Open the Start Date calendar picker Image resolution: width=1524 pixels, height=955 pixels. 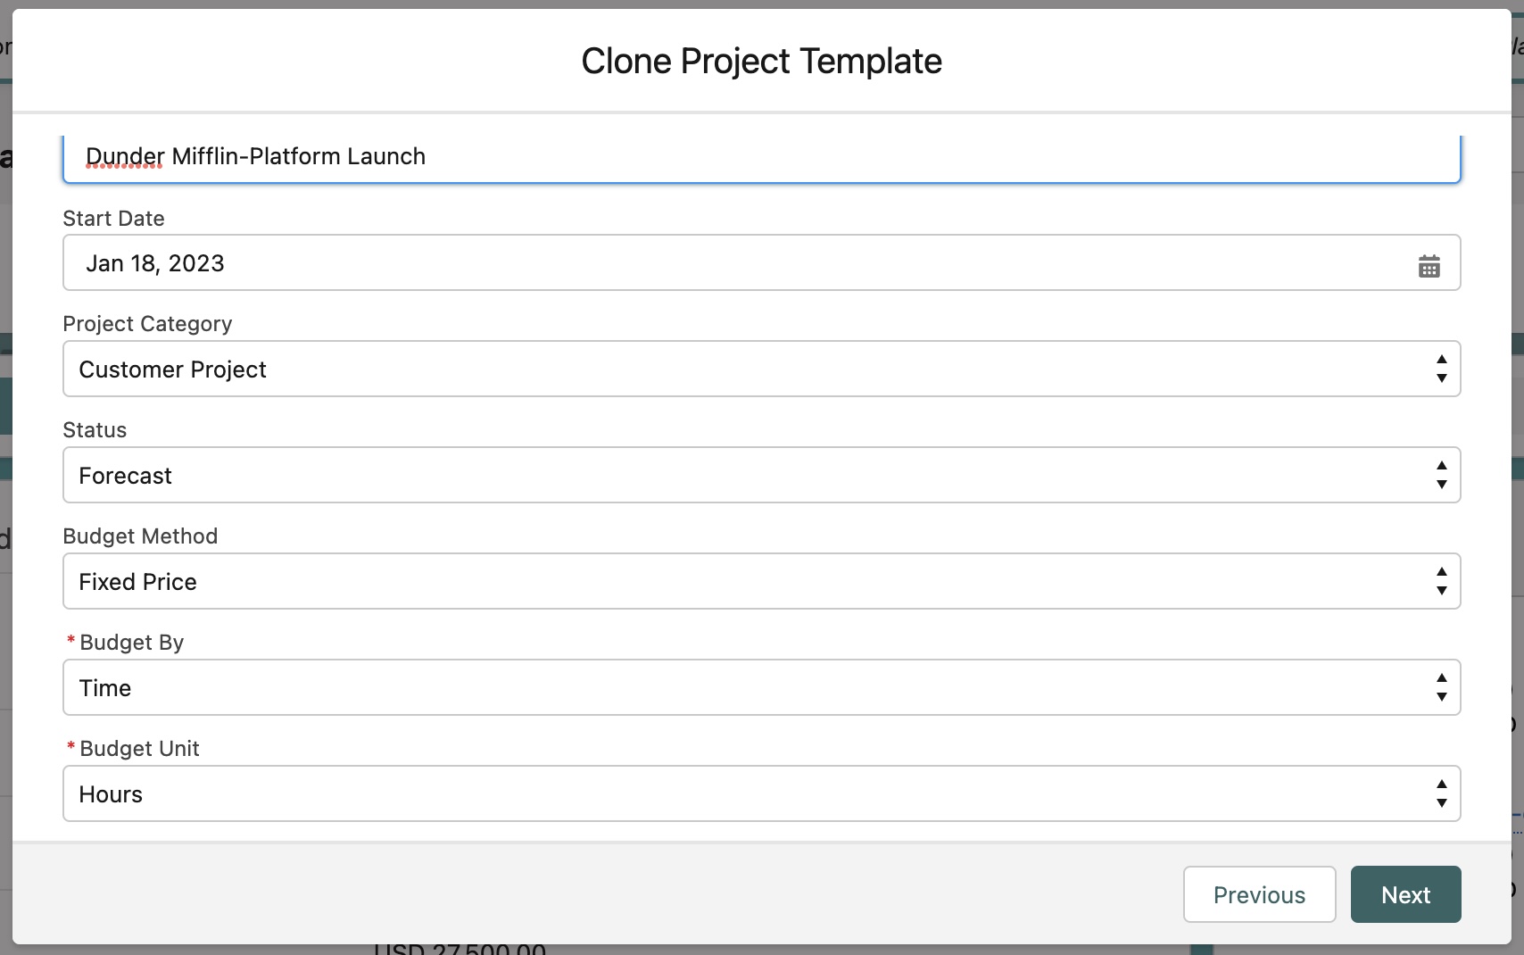[1429, 265]
